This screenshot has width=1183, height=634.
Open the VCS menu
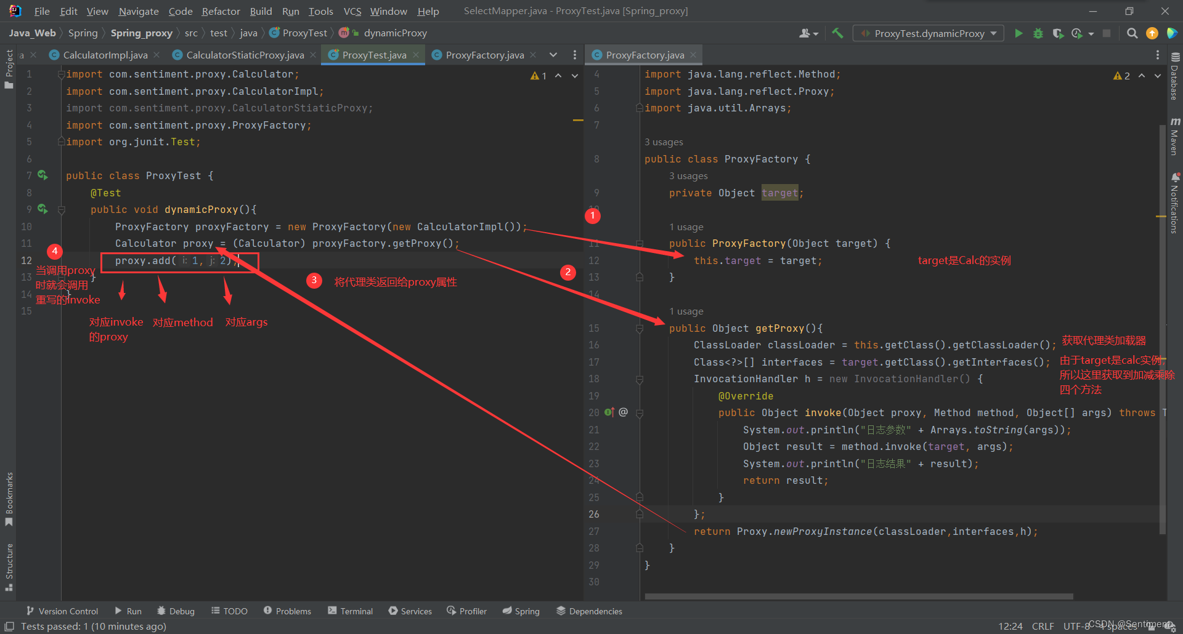click(x=352, y=11)
